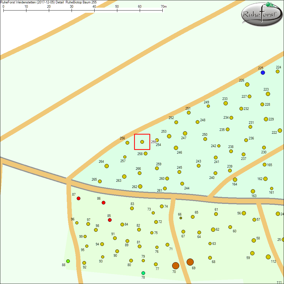Click yellow tree marker 262
284x284 pixels.
coord(140,186)
